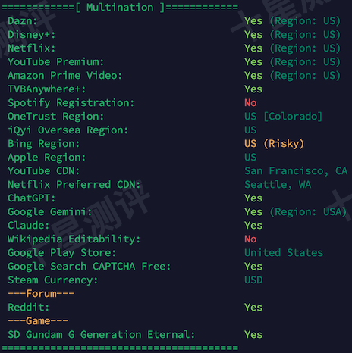The image size is (352, 353).
Task: Click the Multination section header
Action: click(x=120, y=7)
